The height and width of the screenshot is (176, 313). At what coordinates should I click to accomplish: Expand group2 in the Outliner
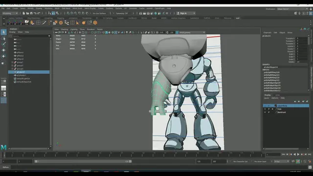tap(12, 66)
